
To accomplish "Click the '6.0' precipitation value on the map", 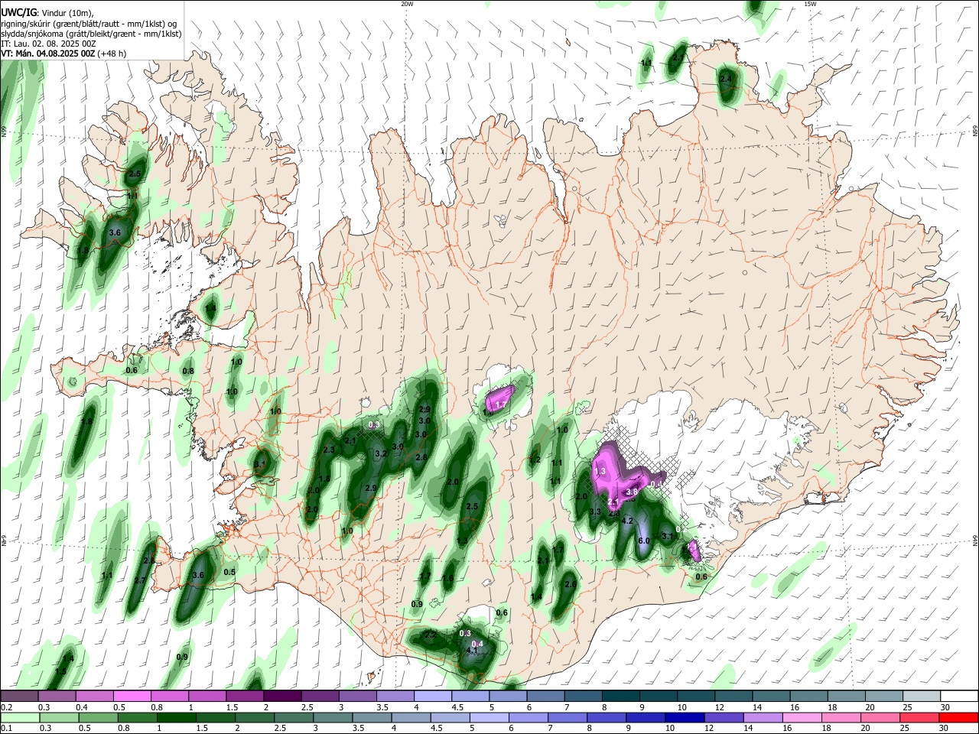I will [644, 541].
